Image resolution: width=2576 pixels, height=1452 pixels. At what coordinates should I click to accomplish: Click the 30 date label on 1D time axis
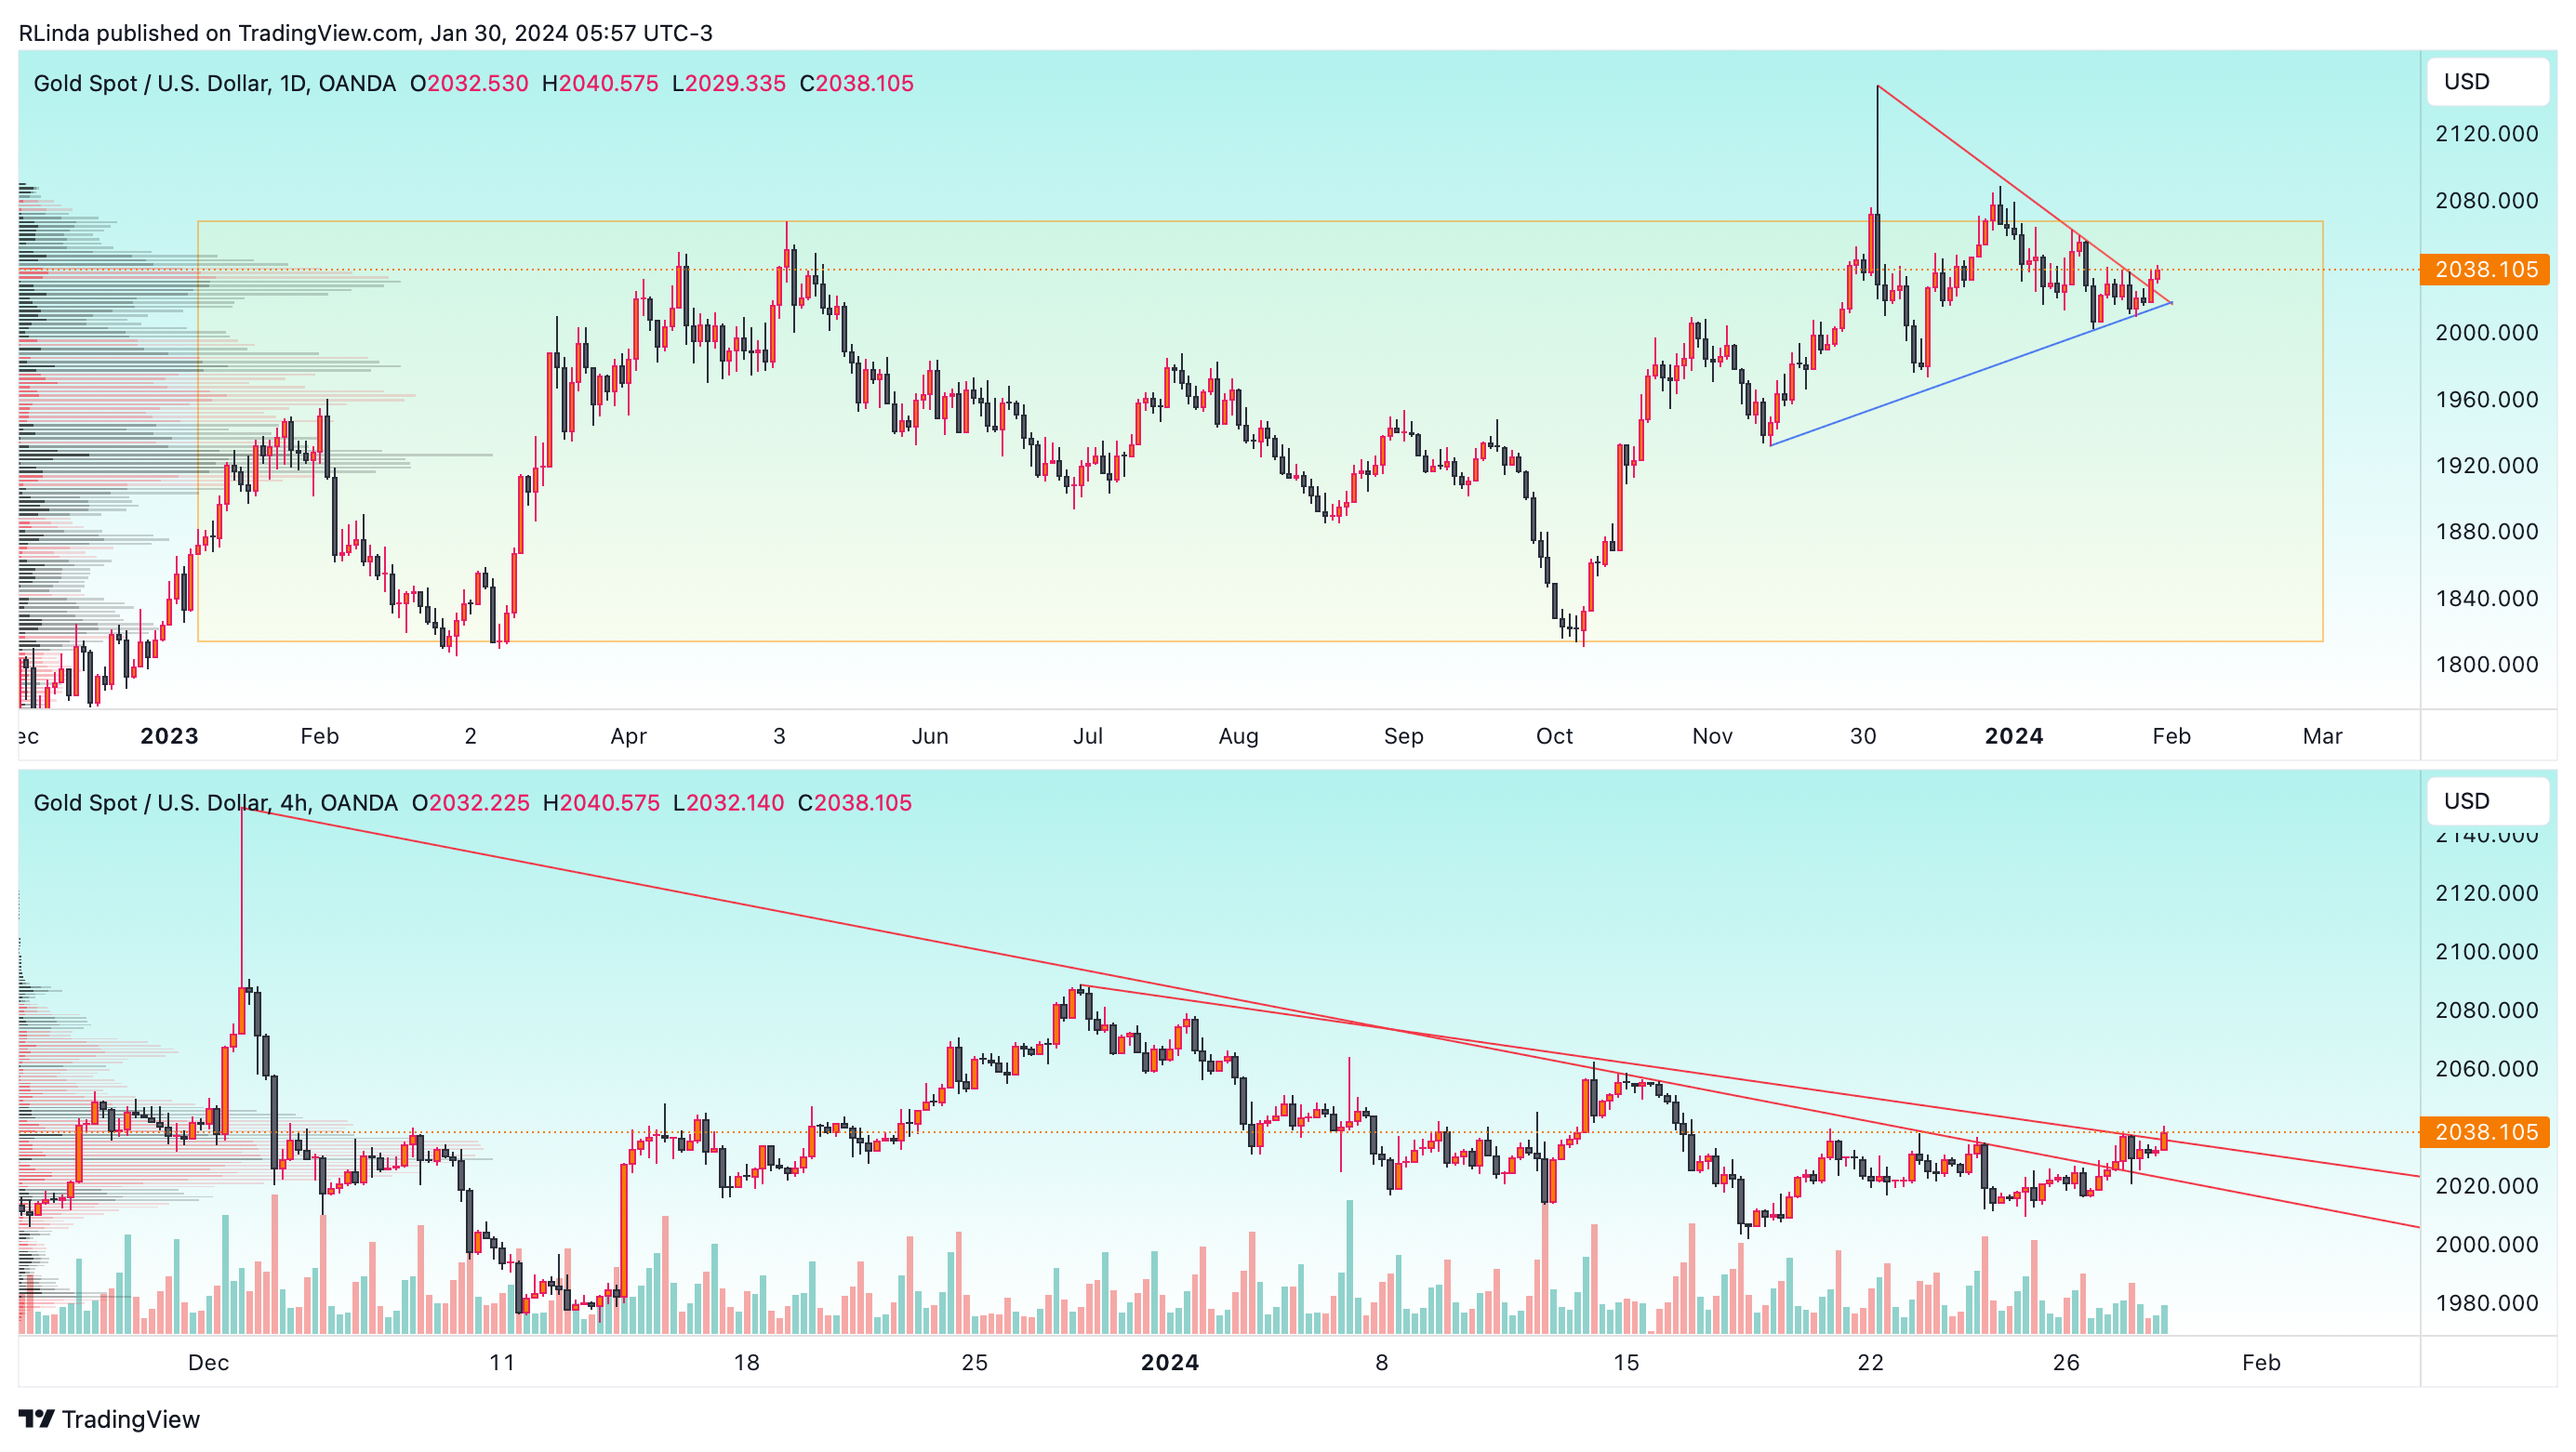[1862, 736]
